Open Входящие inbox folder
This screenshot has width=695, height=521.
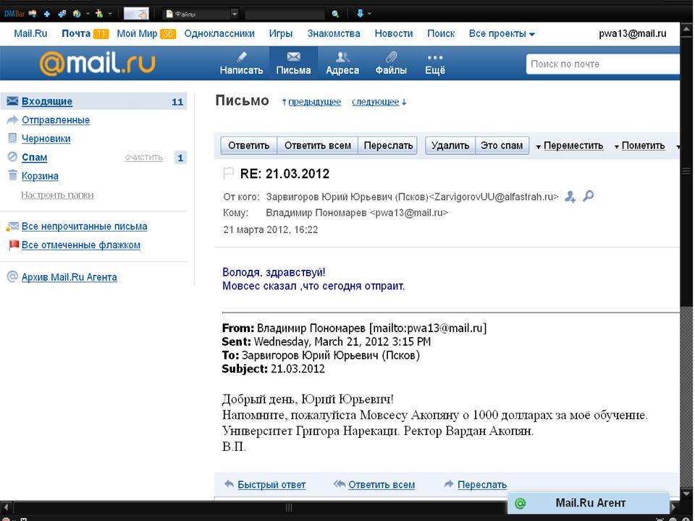tap(47, 101)
